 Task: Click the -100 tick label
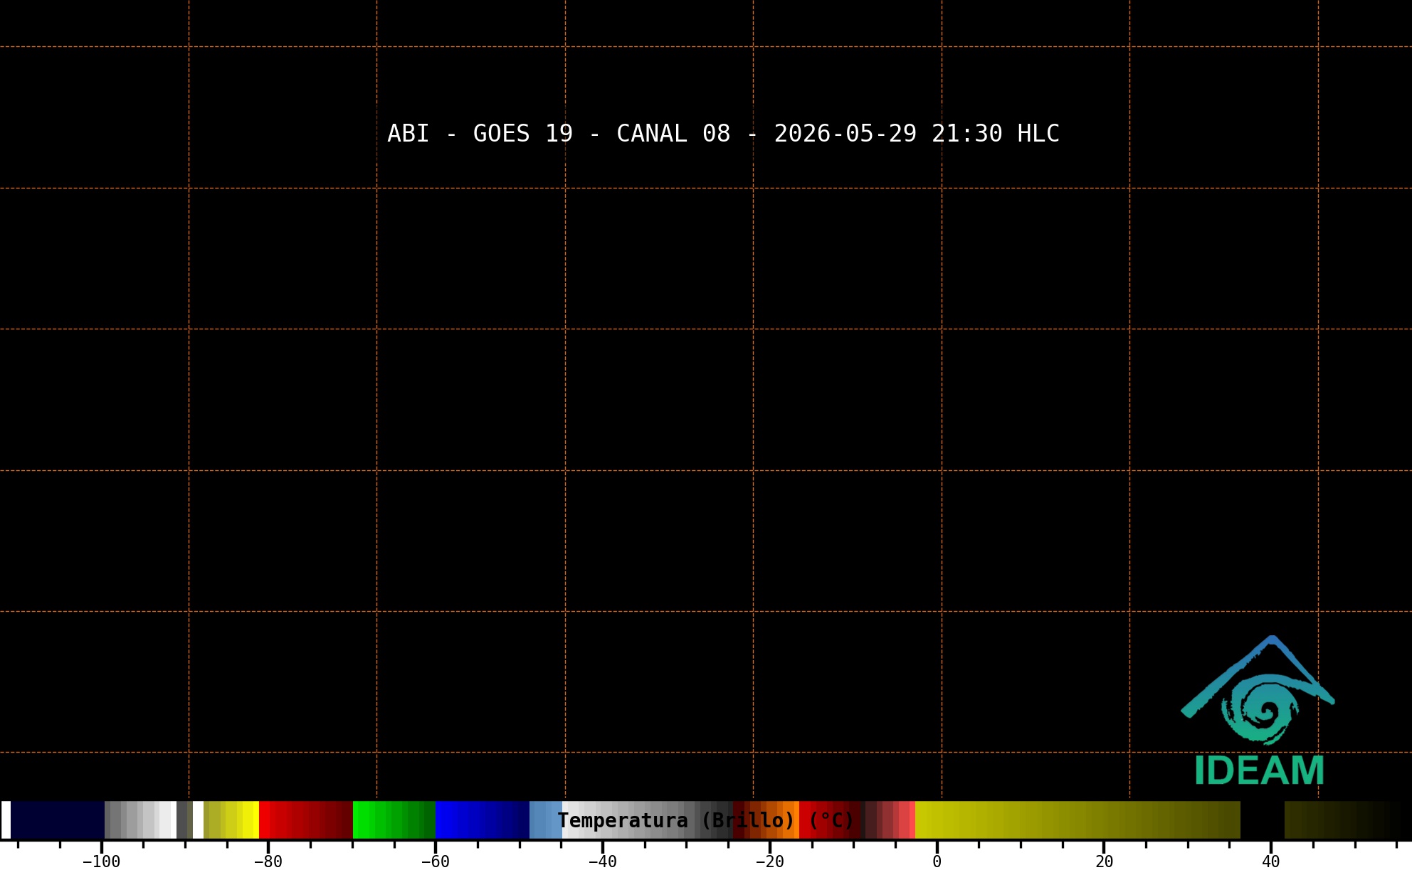click(x=101, y=861)
